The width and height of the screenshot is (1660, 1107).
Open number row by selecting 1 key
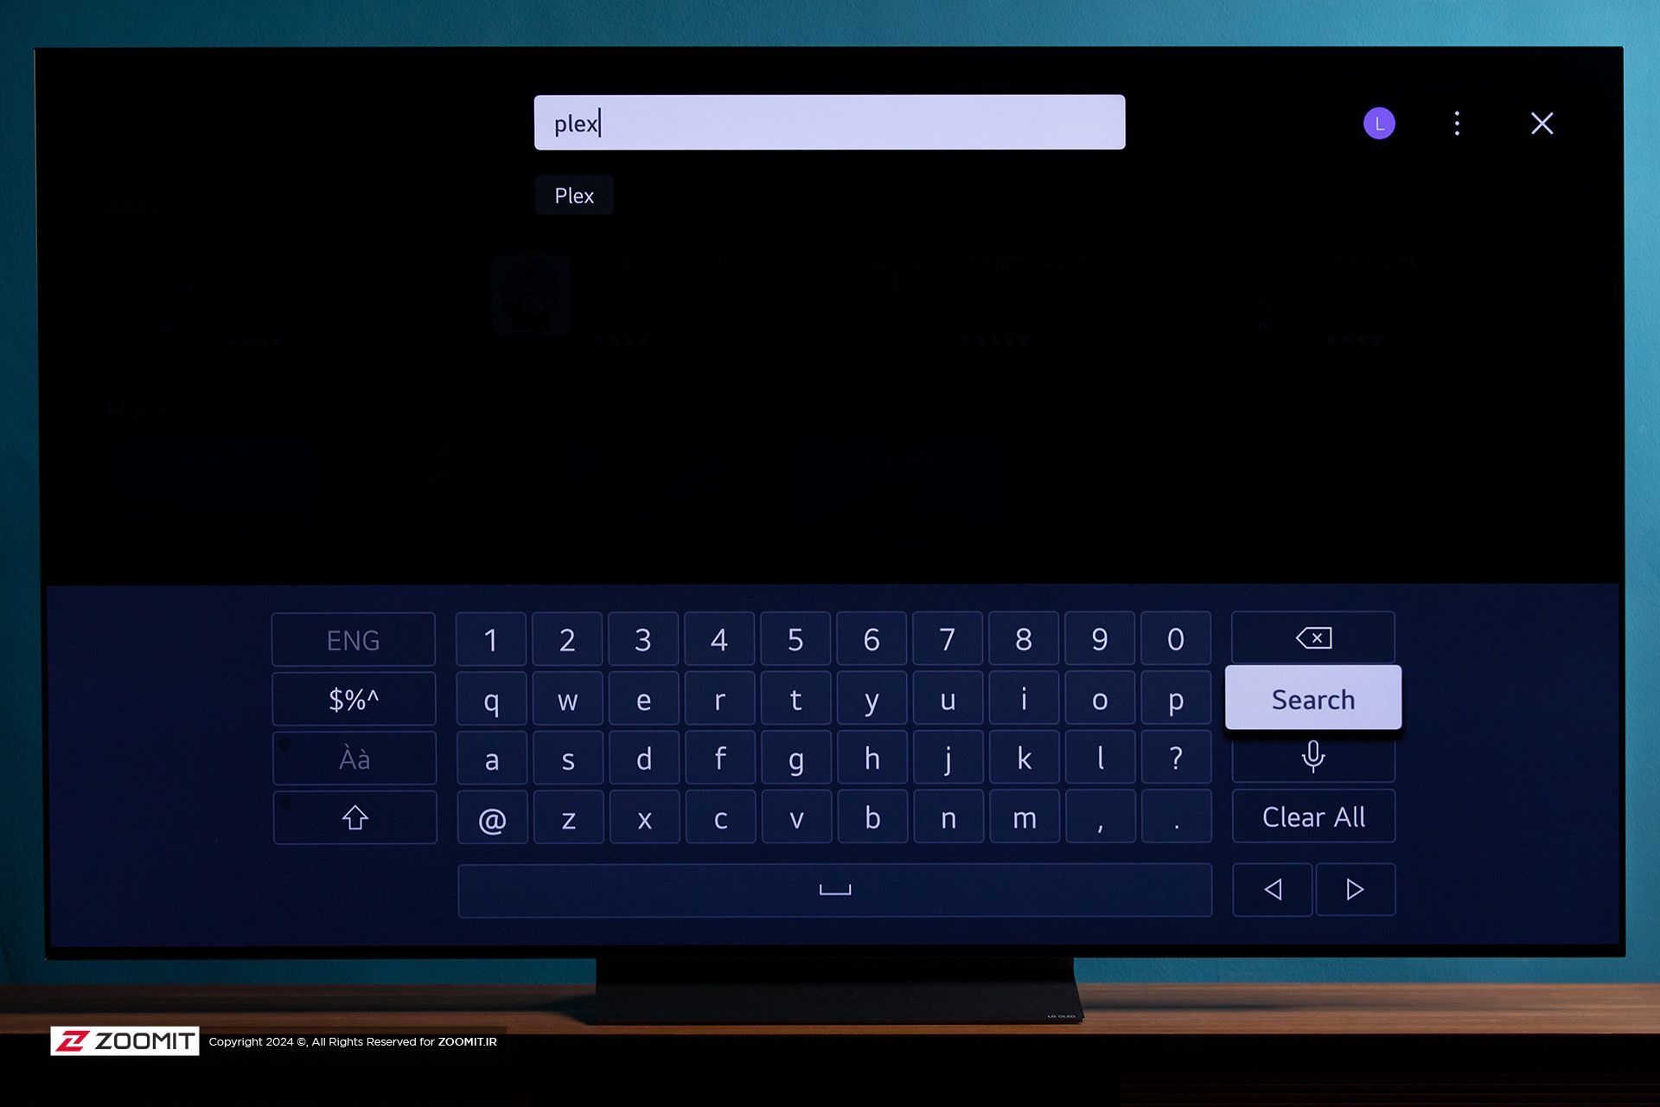[489, 637]
